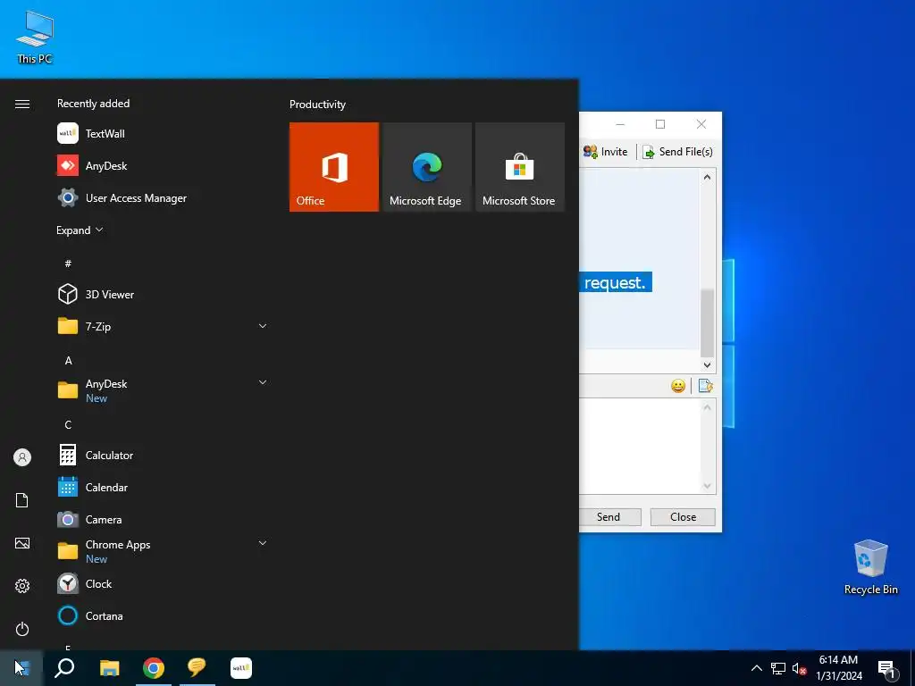Open the emoji picker in chat window
The width and height of the screenshot is (915, 686).
[677, 386]
